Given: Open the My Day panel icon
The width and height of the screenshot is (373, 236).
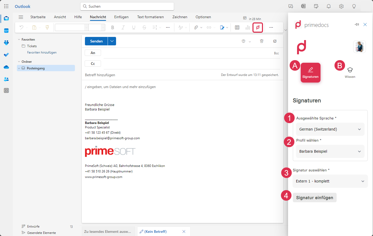Looking at the screenshot, I should click(316, 6).
